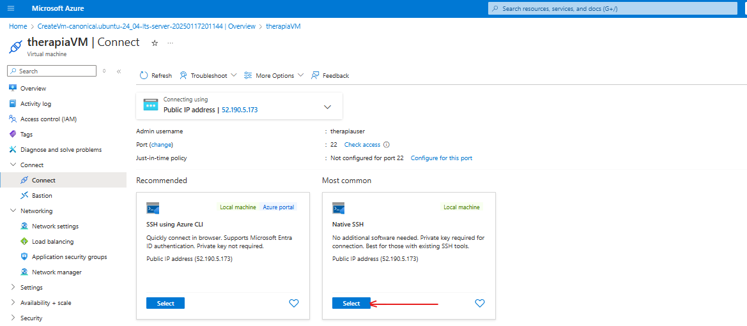This screenshot has width=747, height=326.
Task: Click the Local machine tag on the Native SSH card
Action: 461,207
